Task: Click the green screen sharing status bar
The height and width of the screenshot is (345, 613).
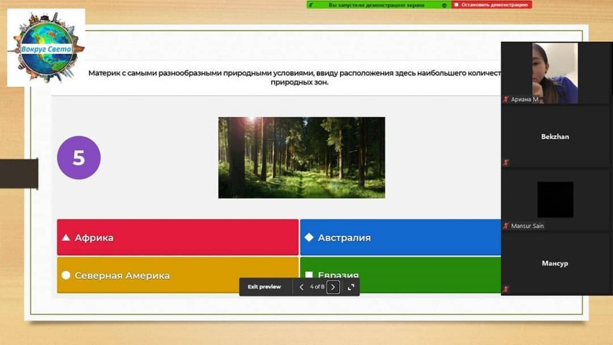Action: (376, 5)
